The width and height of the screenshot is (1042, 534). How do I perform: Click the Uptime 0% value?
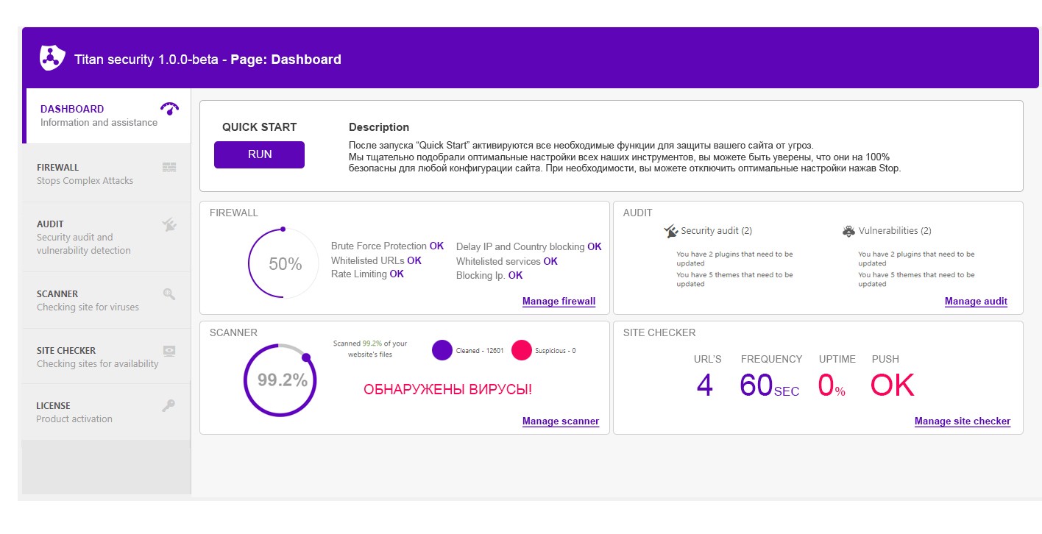[832, 386]
